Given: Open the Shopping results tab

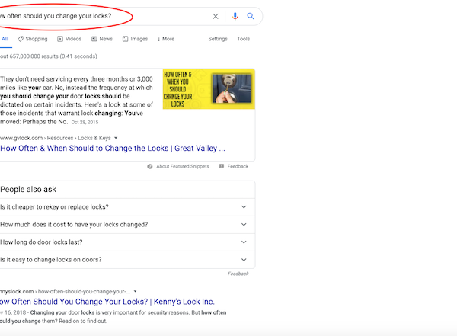Looking at the screenshot, I should point(33,39).
